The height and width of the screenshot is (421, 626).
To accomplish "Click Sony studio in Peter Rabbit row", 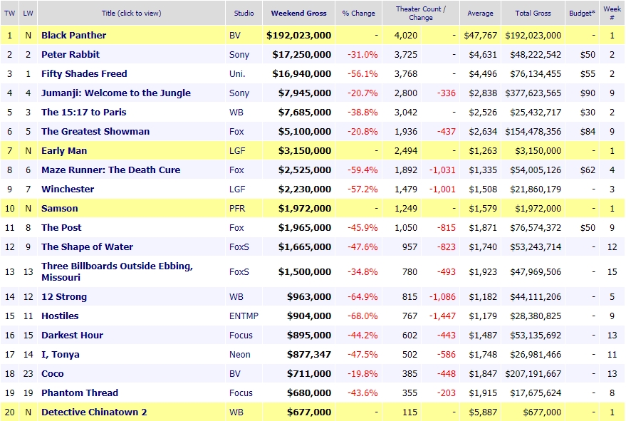I will point(239,54).
